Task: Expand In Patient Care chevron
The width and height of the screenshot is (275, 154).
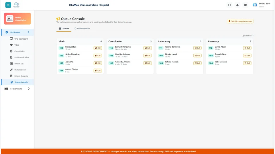Action: point(29,89)
